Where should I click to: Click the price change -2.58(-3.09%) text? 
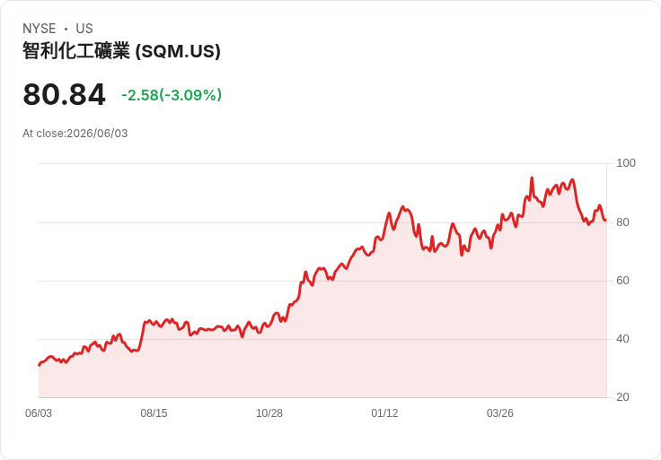coord(172,95)
